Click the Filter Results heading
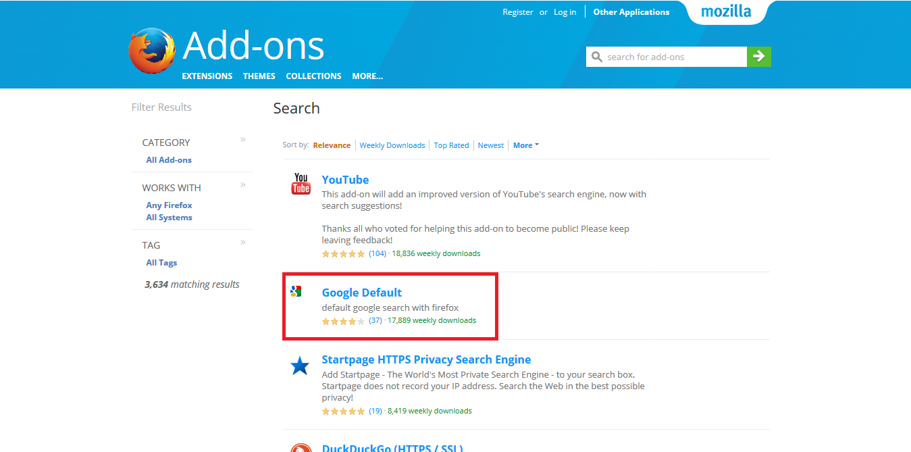This screenshot has height=452, width=911. click(161, 107)
